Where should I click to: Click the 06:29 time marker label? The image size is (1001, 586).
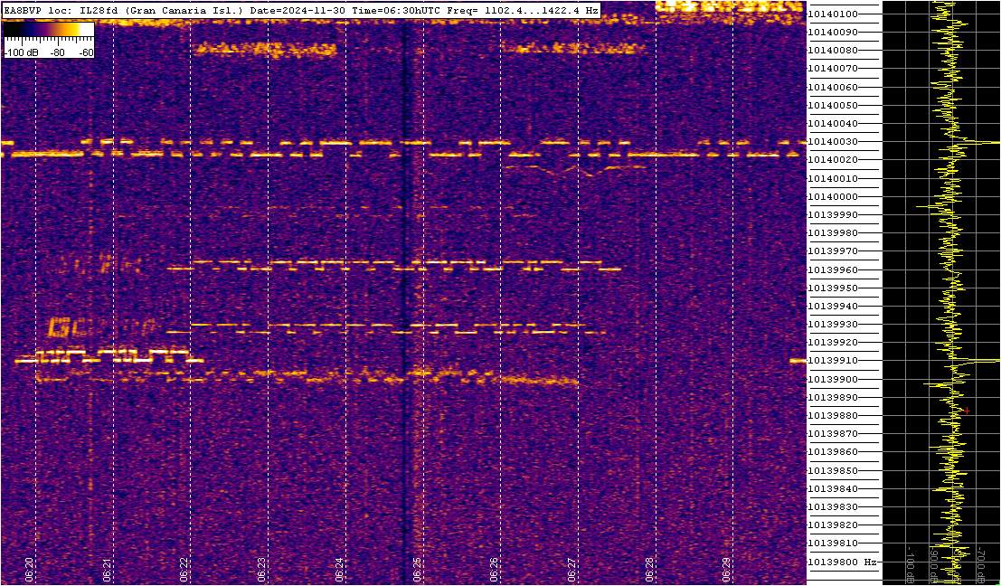point(726,569)
